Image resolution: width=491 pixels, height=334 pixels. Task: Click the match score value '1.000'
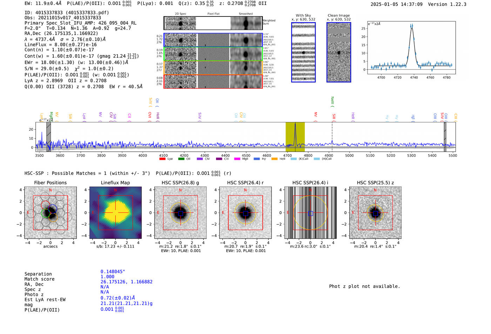point(107,277)
